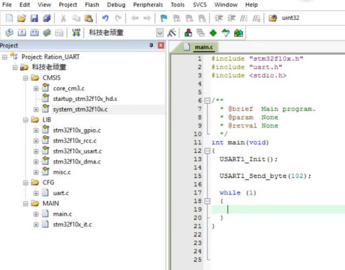Image resolution: width=345 pixels, height=270 pixels.
Task: Select stm32f10x_usart.c in project tree
Action: tap(77, 151)
